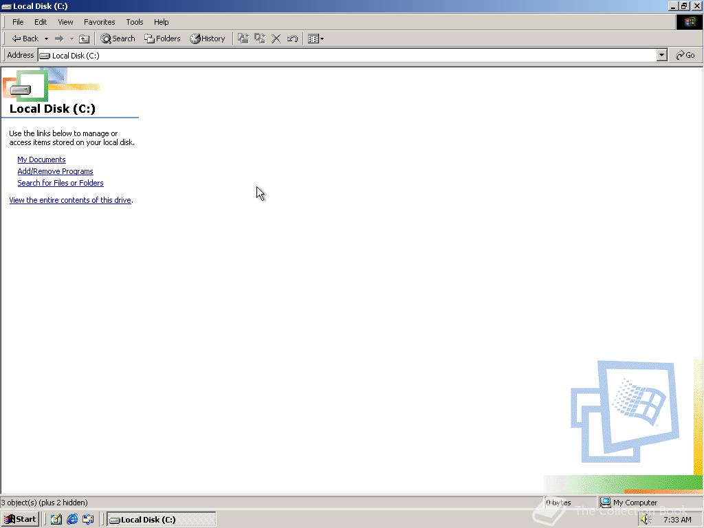Go back with the Back button
This screenshot has height=528, width=704.
tap(25, 38)
